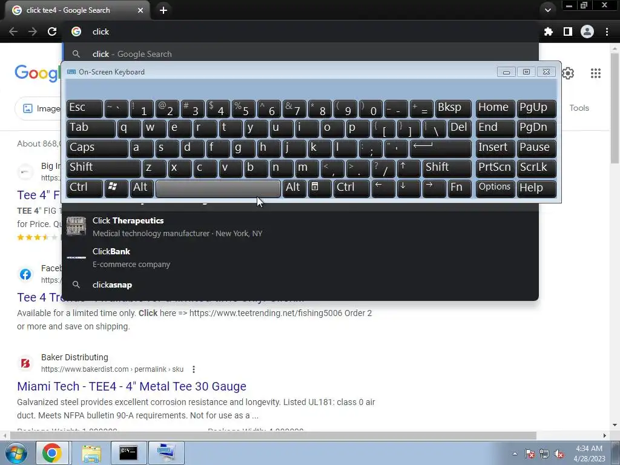Click the up arrow key
Viewport: 620px width, 465px height.
click(409, 168)
